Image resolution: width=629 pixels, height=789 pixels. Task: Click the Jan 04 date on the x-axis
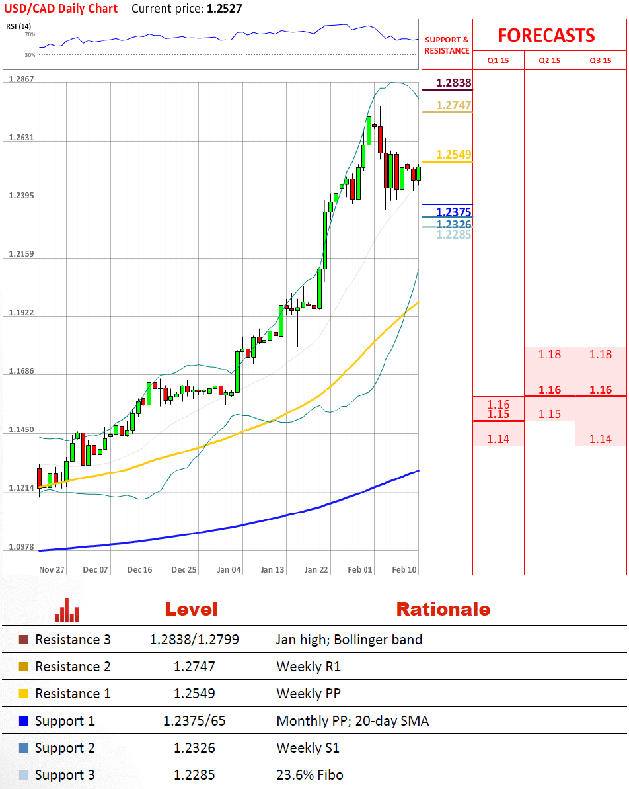click(229, 569)
